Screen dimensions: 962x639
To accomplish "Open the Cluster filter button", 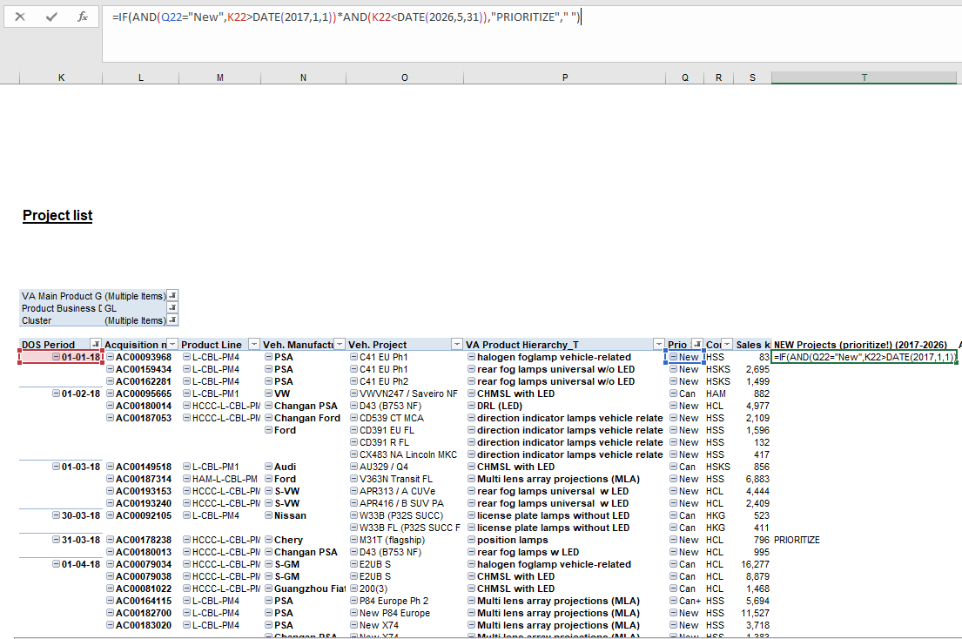I will (x=173, y=320).
